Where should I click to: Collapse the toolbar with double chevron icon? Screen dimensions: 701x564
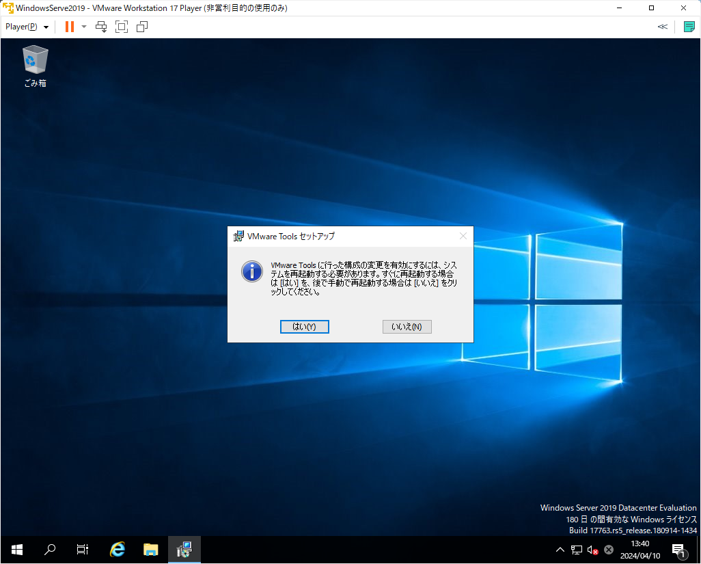tap(663, 27)
